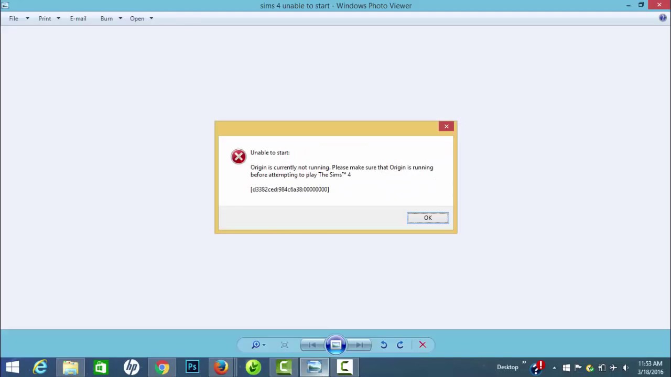Start the slide show

click(335, 345)
